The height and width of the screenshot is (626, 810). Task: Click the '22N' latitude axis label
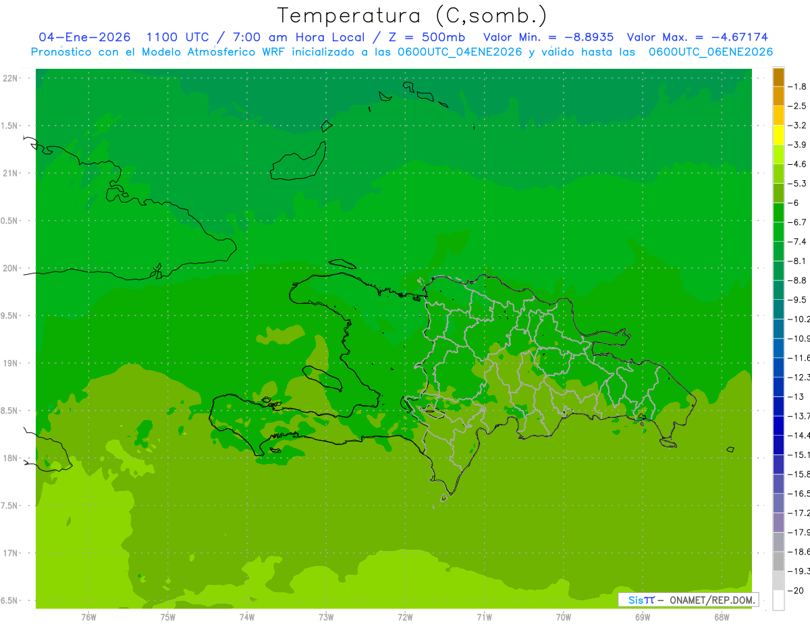(11, 78)
